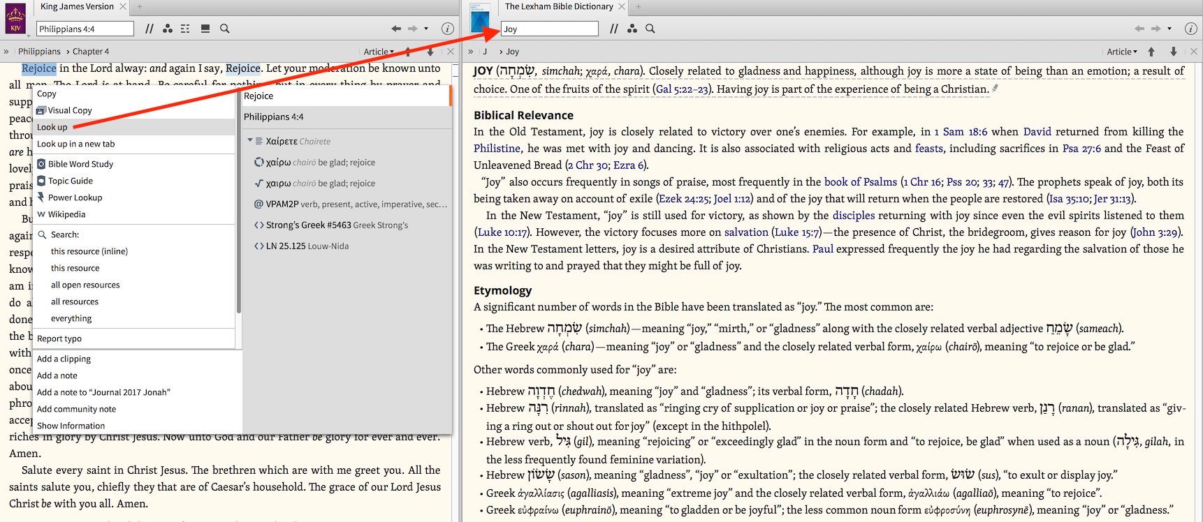Go back in the KJV panel history
The image size is (1203, 522).
(x=396, y=29)
